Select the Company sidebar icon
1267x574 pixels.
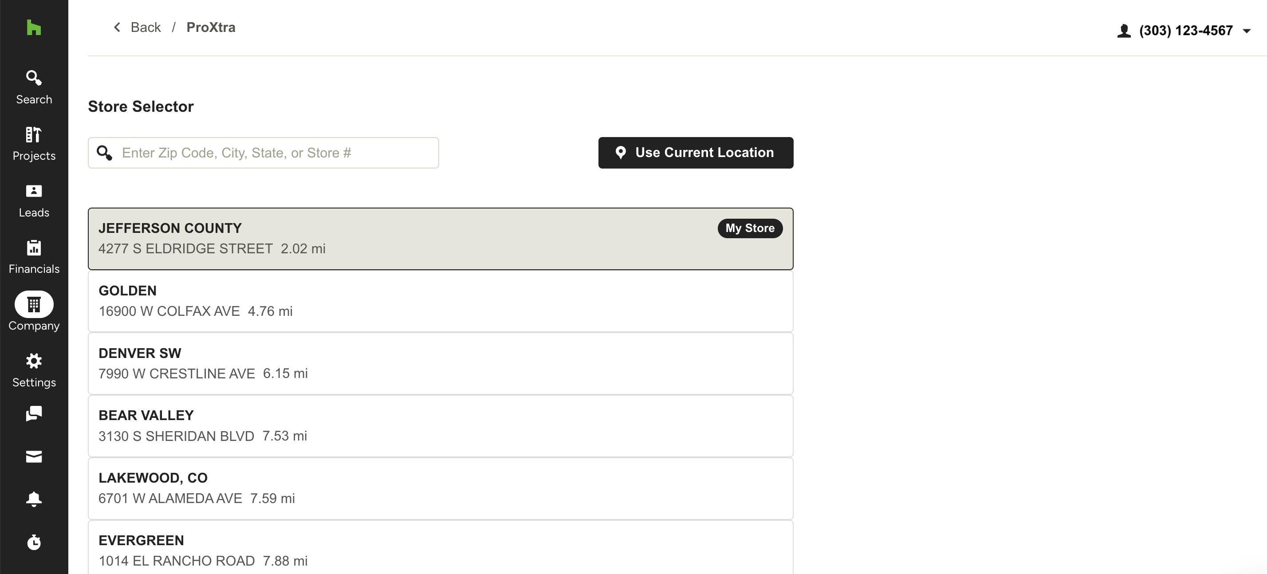pyautogui.click(x=34, y=311)
